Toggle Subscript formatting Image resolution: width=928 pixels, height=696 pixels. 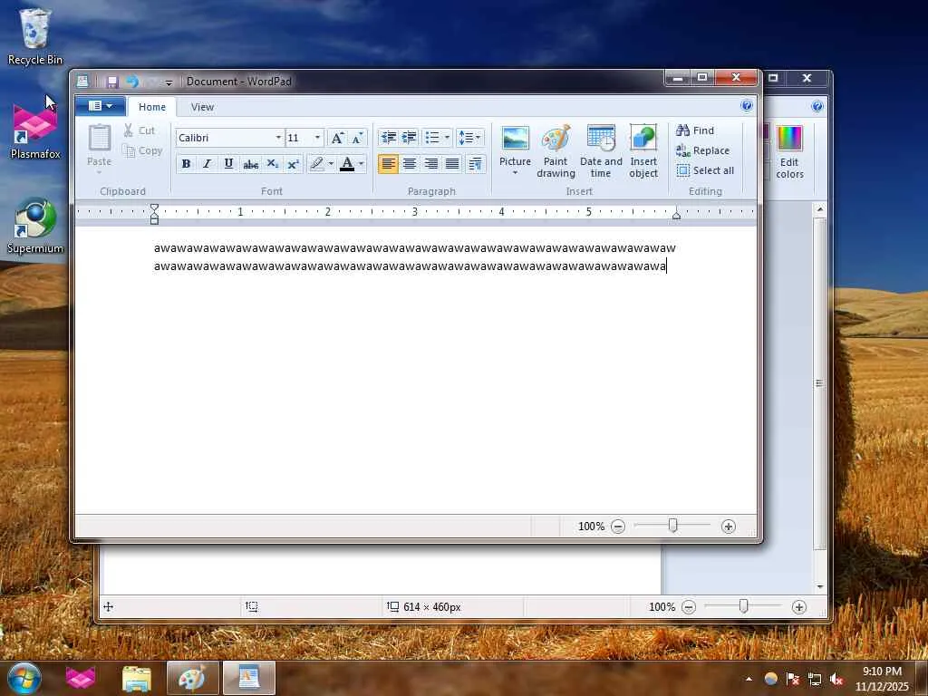272,164
